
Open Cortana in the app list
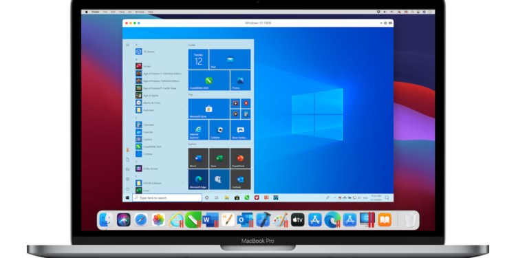click(144, 153)
